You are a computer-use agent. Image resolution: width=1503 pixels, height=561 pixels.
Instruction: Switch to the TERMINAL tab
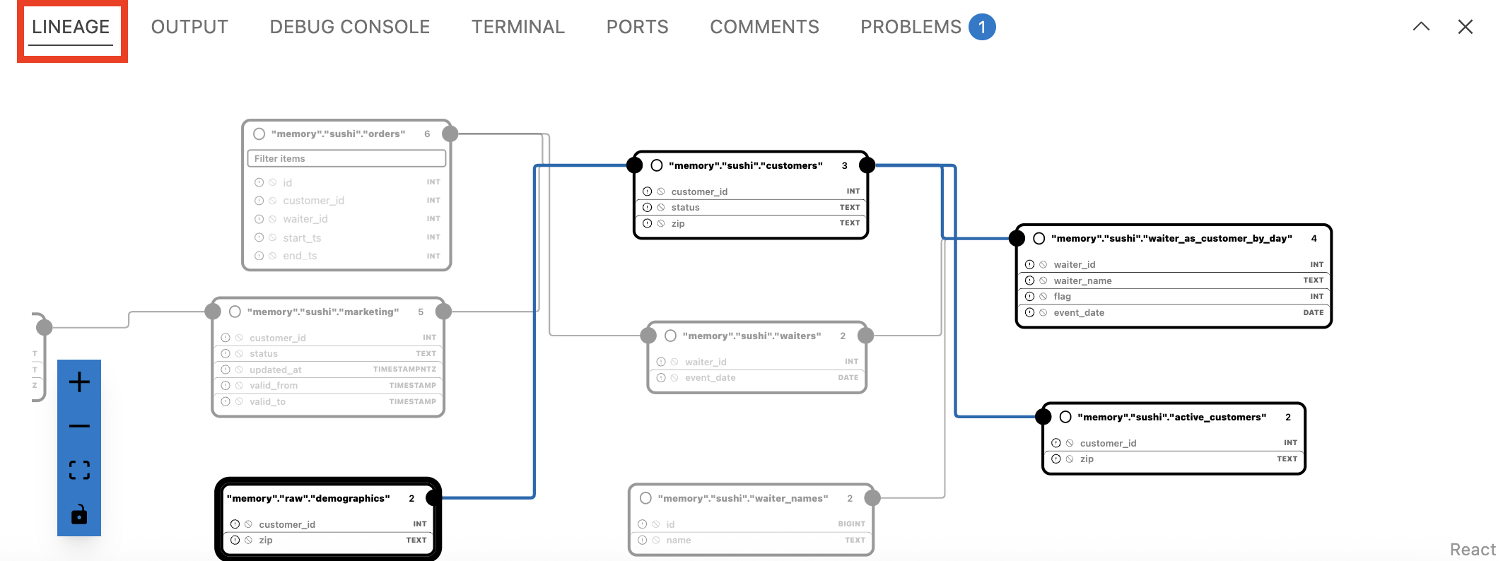click(518, 27)
